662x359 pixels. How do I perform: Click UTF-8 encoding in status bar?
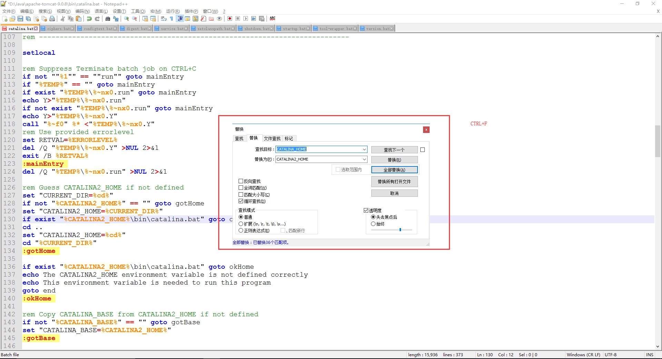click(x=611, y=355)
